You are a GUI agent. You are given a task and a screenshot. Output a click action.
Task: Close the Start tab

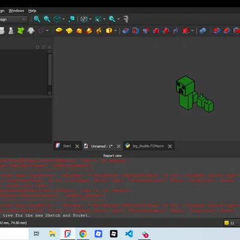(77, 146)
